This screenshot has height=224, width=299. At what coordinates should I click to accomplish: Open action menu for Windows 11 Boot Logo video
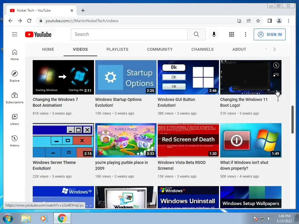tap(278, 99)
